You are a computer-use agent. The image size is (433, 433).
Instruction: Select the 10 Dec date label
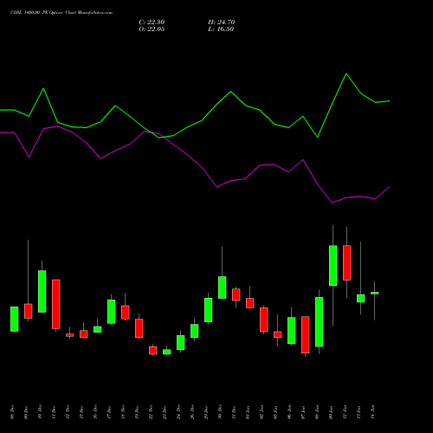click(40, 412)
